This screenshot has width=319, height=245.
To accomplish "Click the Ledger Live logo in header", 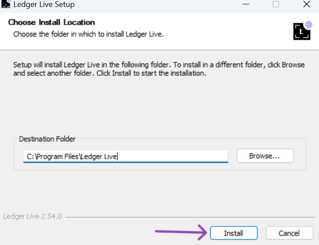I will 303,30.
